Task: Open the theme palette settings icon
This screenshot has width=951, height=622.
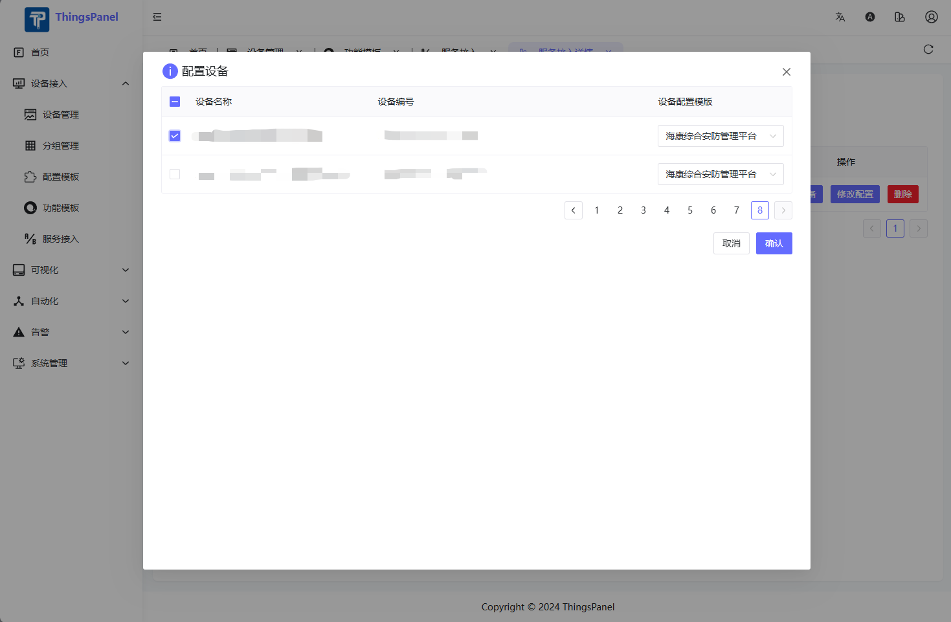Action: coord(900,17)
